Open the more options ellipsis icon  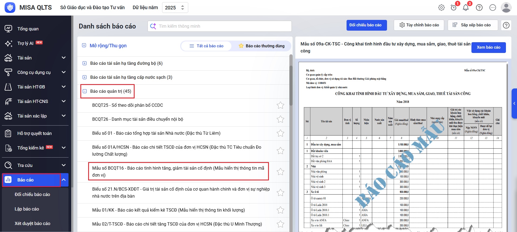tap(493, 8)
